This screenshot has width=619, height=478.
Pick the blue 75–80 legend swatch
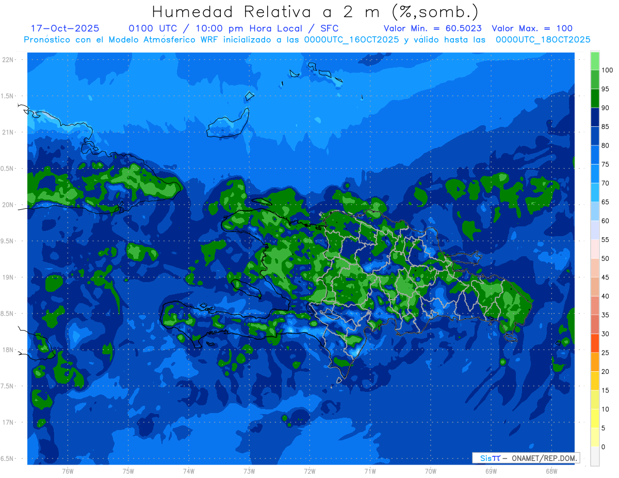click(595, 155)
